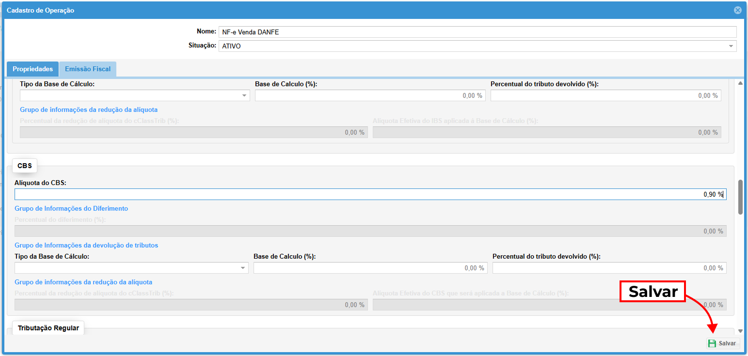Click the Alíquota do CBS field
Image resolution: width=748 pixels, height=356 pixels.
coord(370,194)
